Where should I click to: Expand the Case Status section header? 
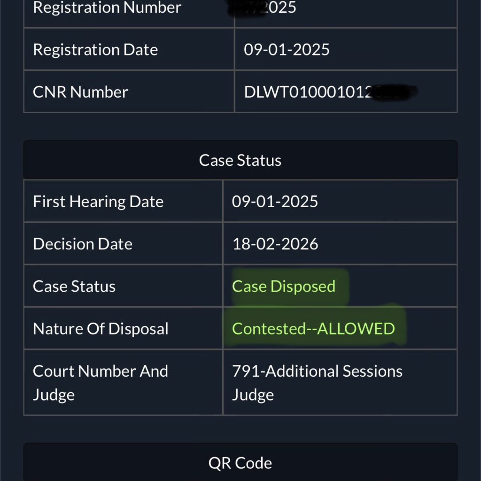[240, 160]
